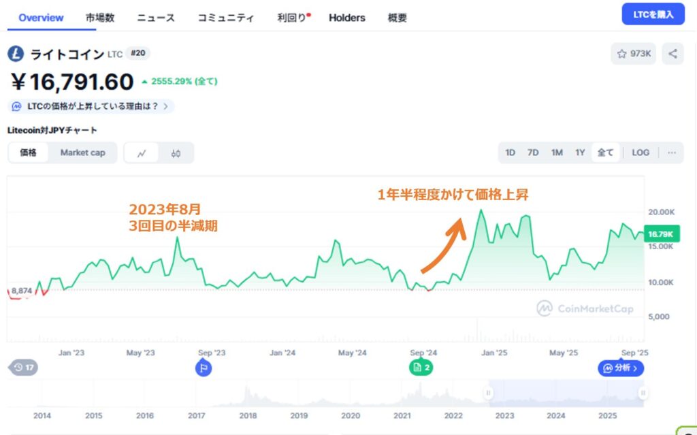
Task: Click 2021 on the mini timeline
Action: [402, 416]
